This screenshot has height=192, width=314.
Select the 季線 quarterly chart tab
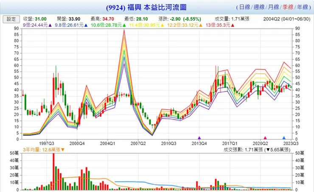[288, 7]
